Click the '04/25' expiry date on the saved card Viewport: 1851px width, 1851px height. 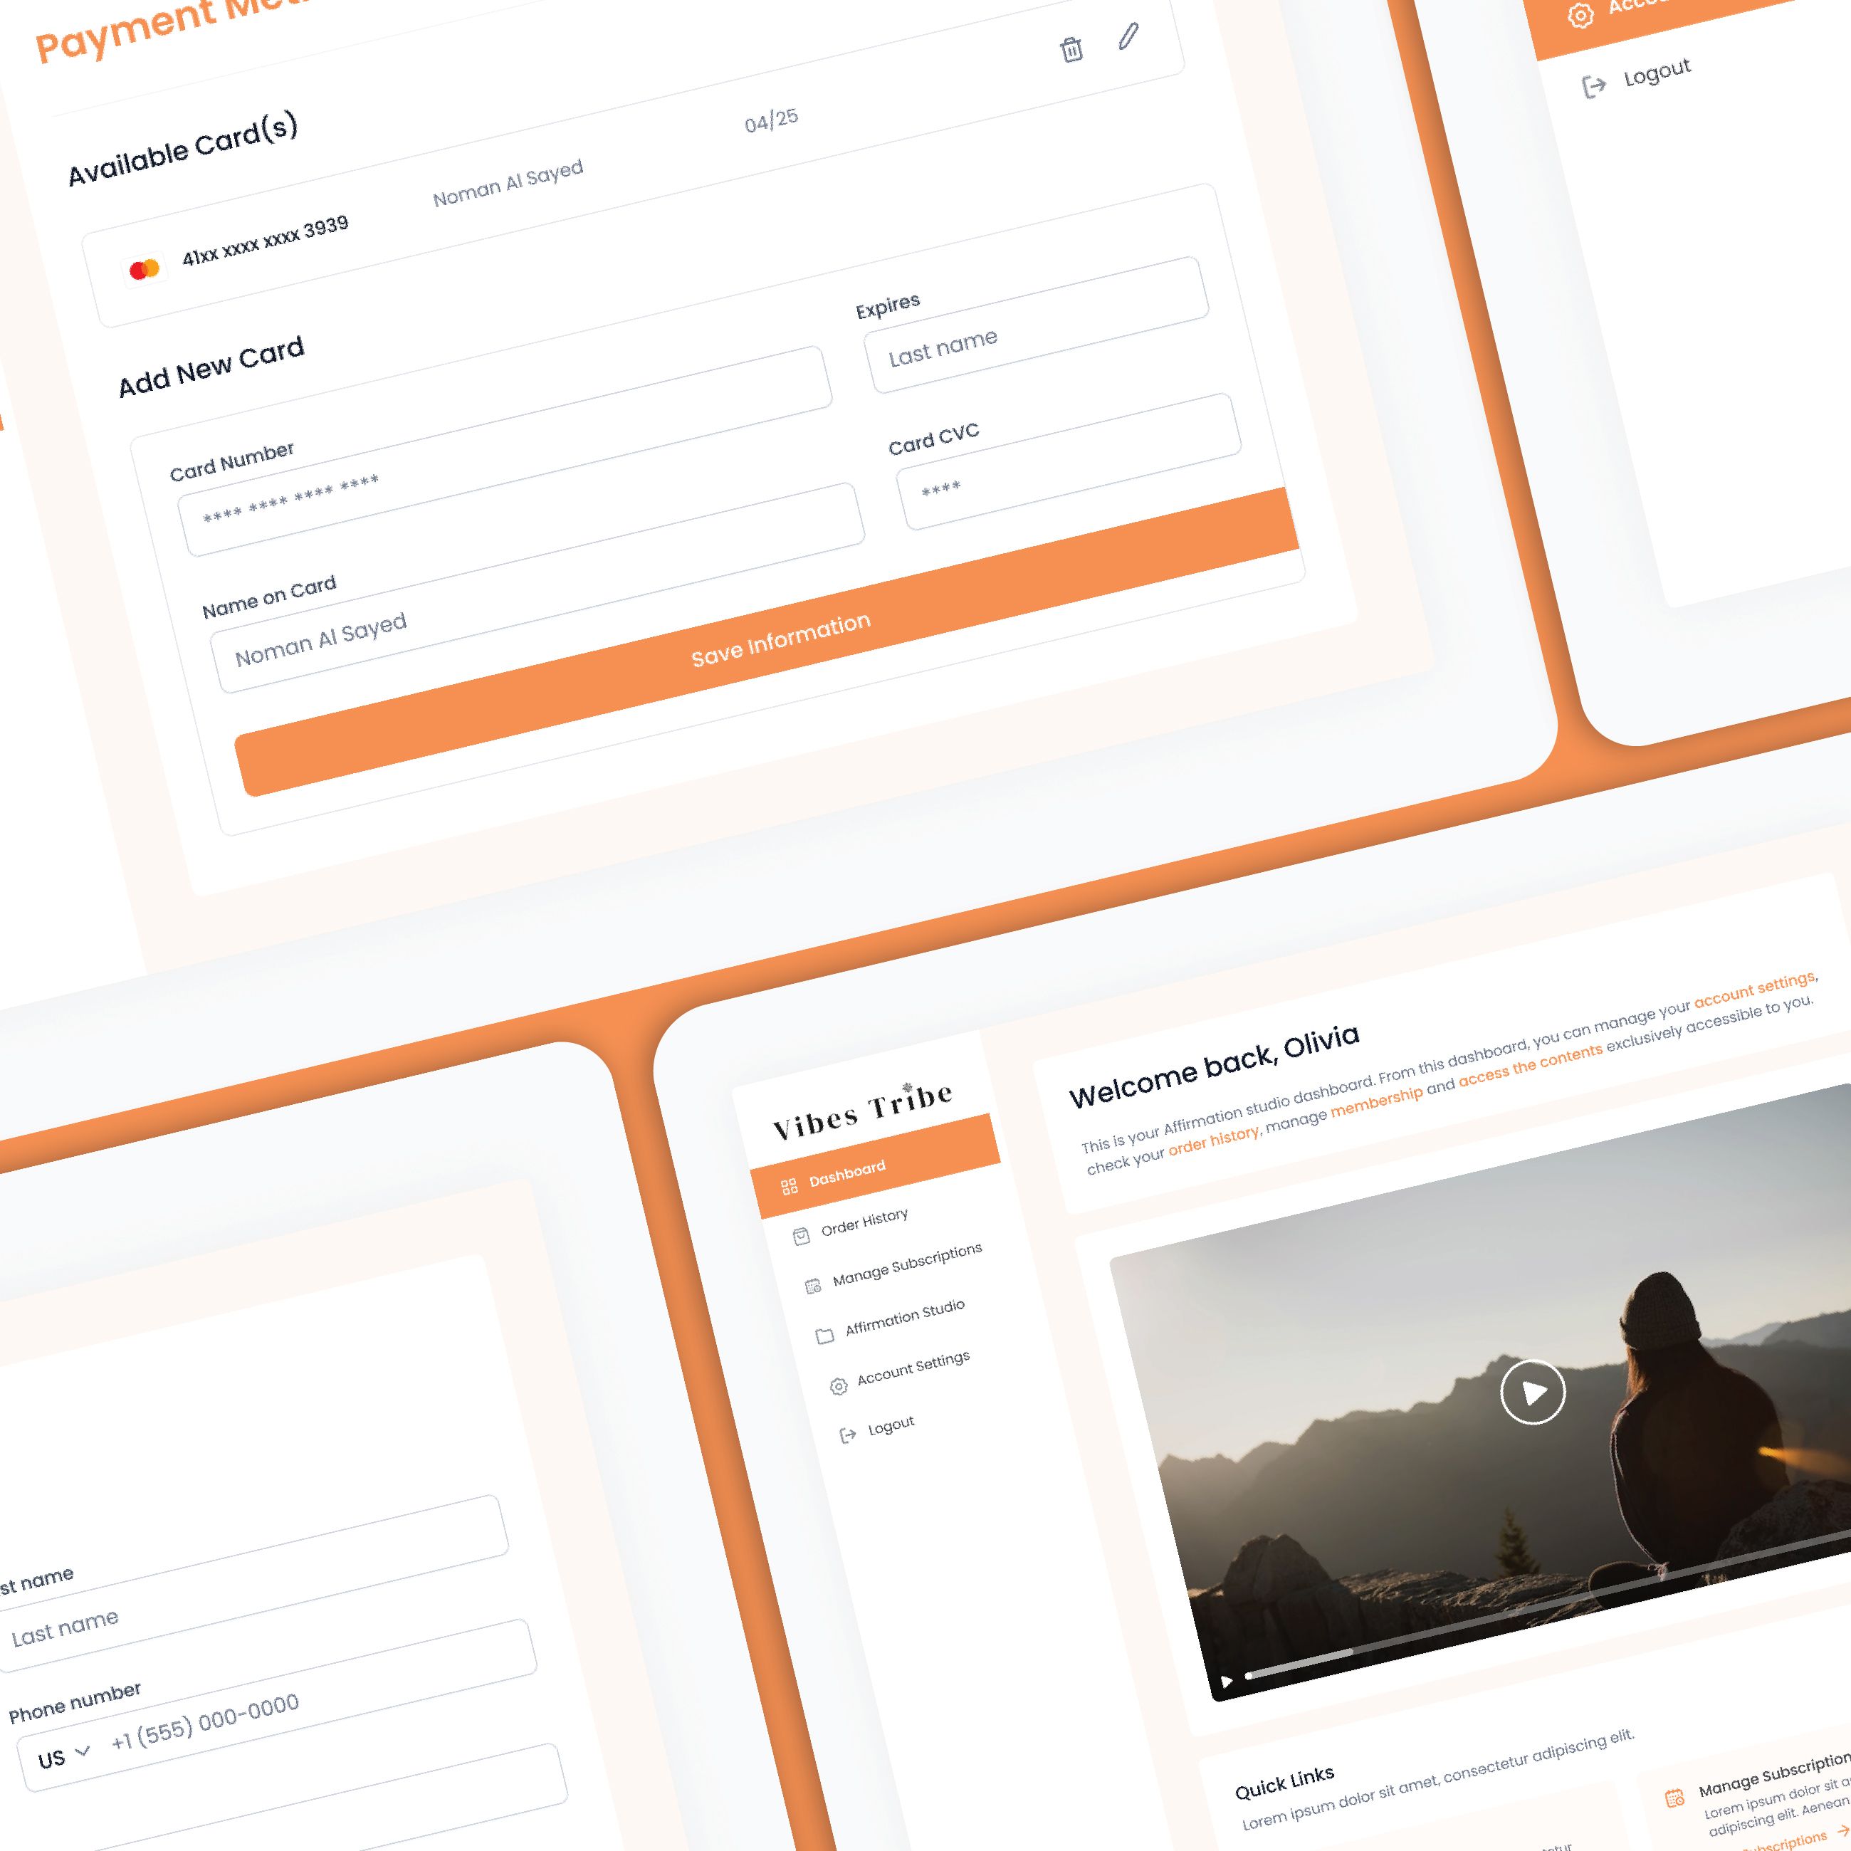[x=771, y=121]
